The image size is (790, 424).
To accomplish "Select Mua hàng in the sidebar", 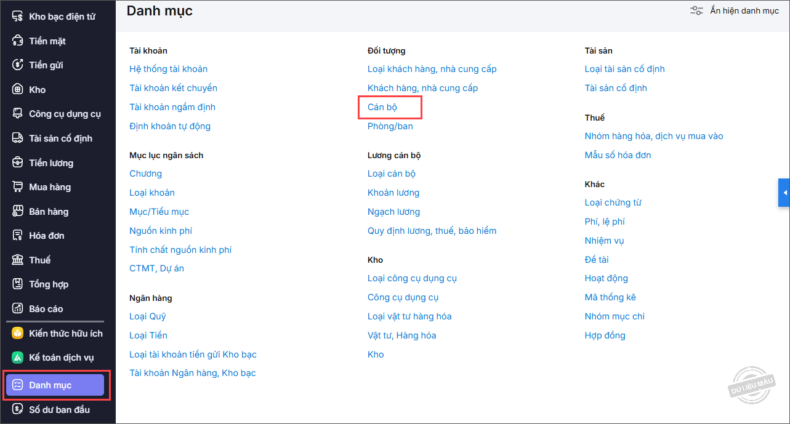I will pyautogui.click(x=50, y=187).
